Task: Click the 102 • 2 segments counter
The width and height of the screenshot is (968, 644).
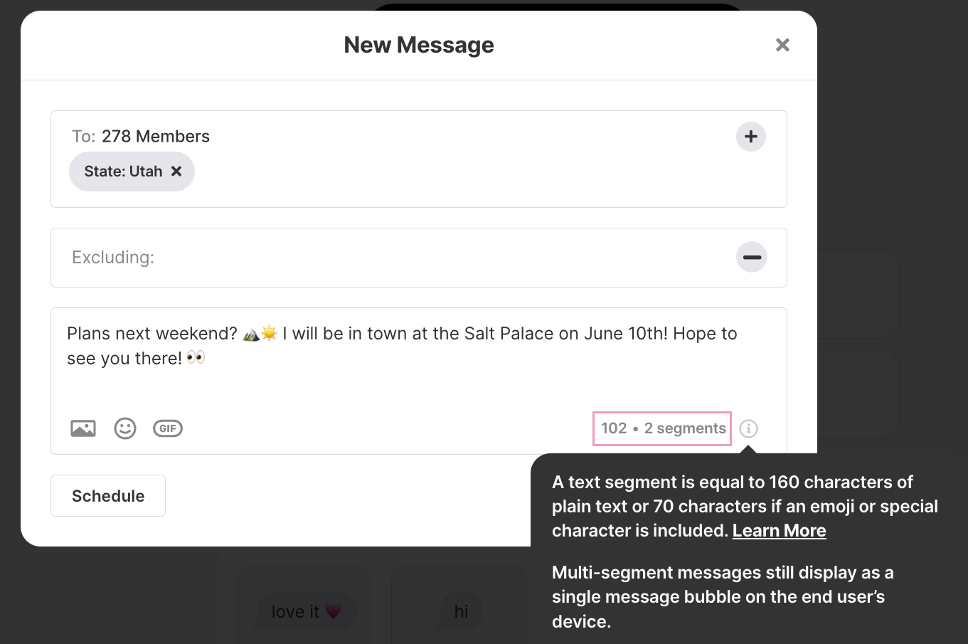Action: click(663, 428)
